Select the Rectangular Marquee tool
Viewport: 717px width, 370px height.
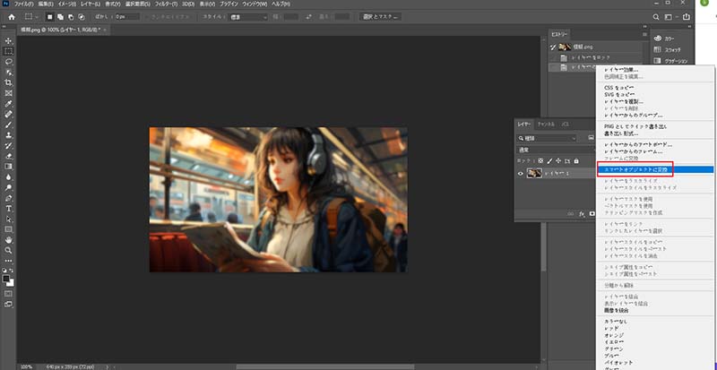(8, 51)
